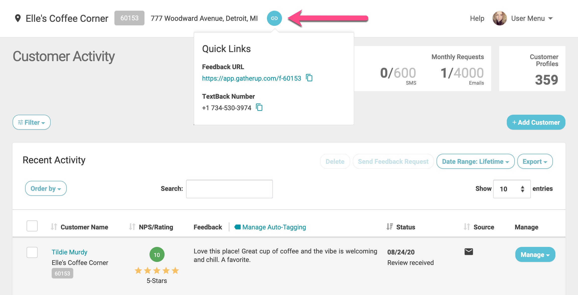Expand the Date Range: Lifetime dropdown
This screenshot has height=295, width=578.
(475, 161)
